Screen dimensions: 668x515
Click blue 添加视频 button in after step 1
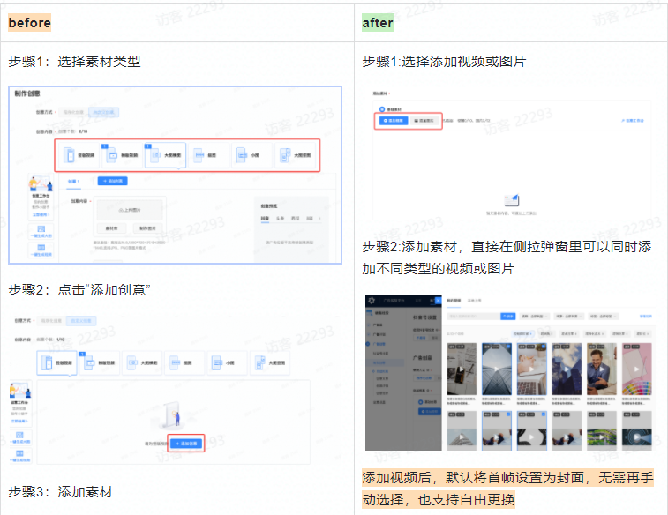point(394,121)
